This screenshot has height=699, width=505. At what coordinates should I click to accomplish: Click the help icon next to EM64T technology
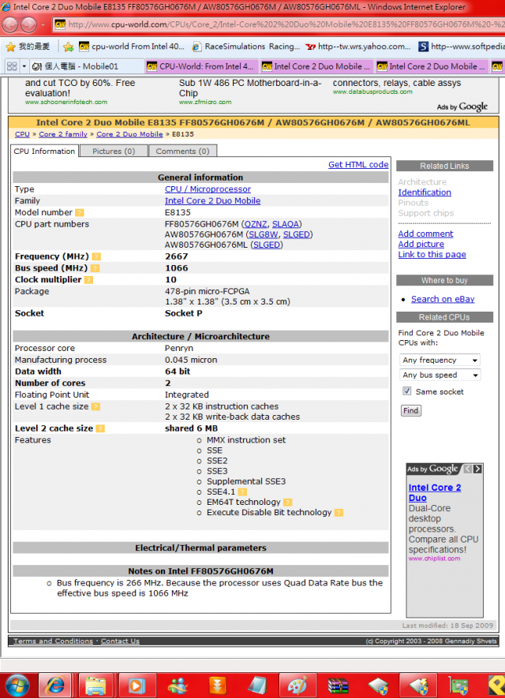288,503
